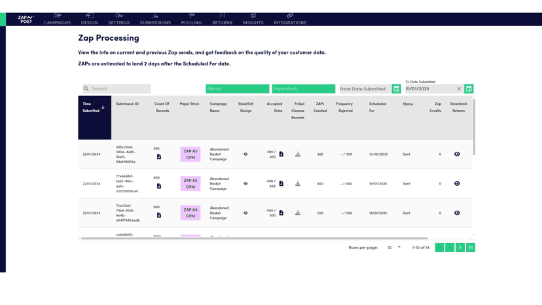The image size is (542, 305).
Task: Download failed cleanse records for the 300 row
Action: (x=298, y=154)
